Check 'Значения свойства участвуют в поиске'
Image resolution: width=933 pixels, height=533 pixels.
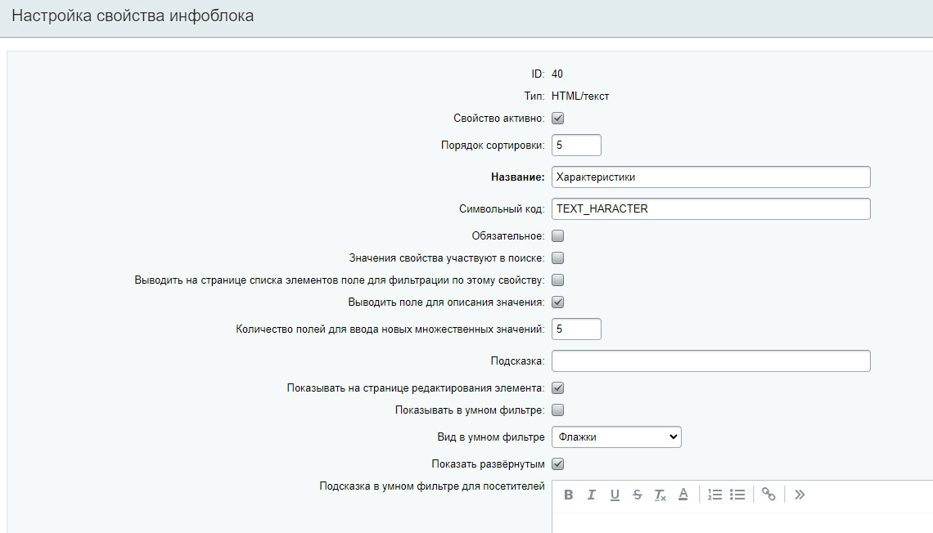[x=558, y=258]
